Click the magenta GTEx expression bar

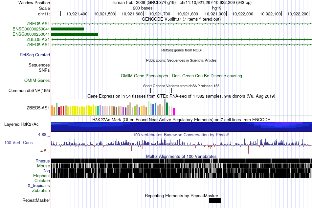pyautogui.click(x=174, y=112)
